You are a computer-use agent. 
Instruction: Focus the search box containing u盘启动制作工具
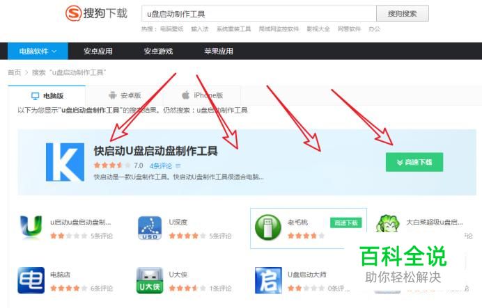click(x=259, y=13)
